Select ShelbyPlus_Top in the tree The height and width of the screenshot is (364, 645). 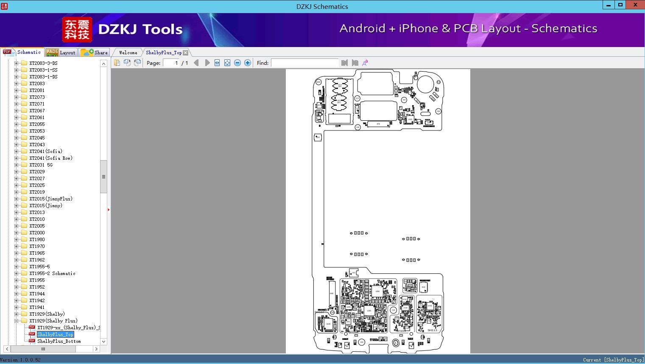tap(55, 334)
